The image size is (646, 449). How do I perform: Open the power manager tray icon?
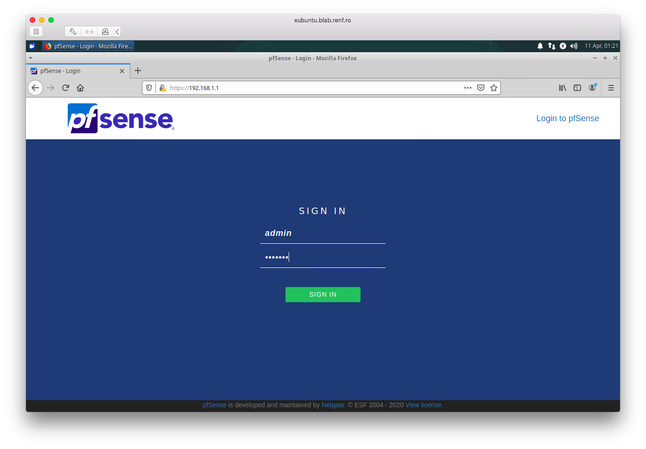coord(563,46)
